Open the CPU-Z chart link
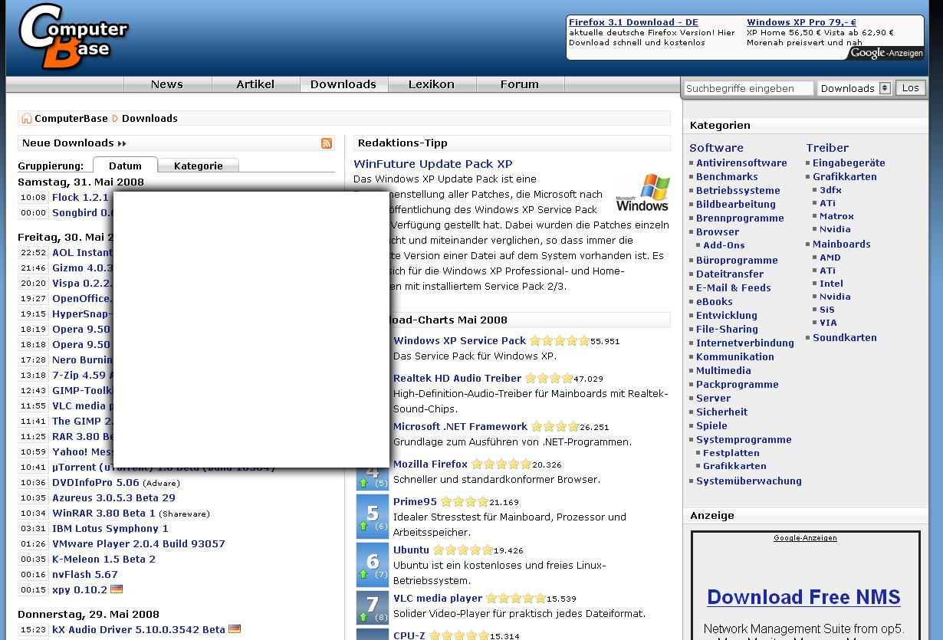Viewport: 943px width, 640px height. 409,635
